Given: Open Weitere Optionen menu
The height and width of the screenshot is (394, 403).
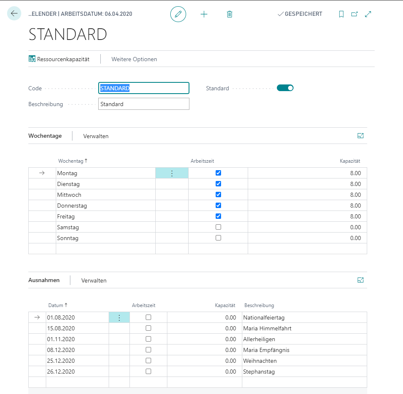Looking at the screenshot, I should pyautogui.click(x=134, y=59).
